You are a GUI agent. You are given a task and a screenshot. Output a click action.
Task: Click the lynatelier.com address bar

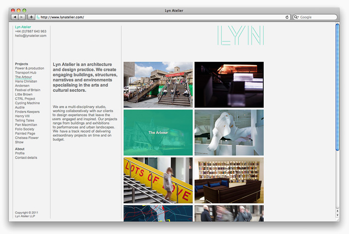[x=163, y=17]
